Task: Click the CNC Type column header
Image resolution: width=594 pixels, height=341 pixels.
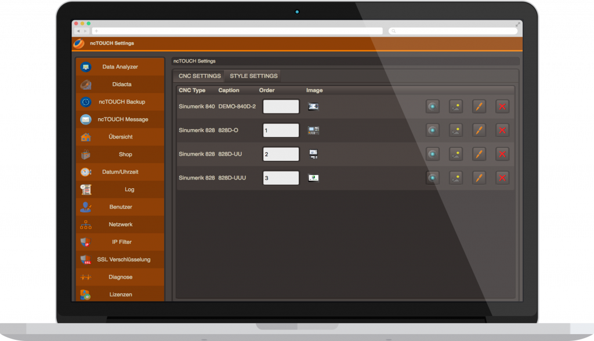Action: (192, 90)
